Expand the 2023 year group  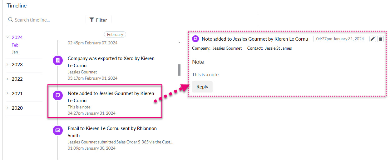pyautogui.click(x=7, y=65)
